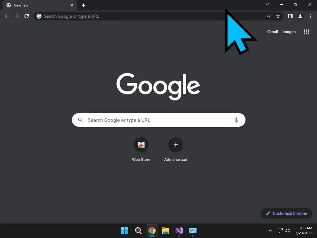The image size is (317, 238).
Task: Open File Explorer from the taskbar
Action: (166, 231)
